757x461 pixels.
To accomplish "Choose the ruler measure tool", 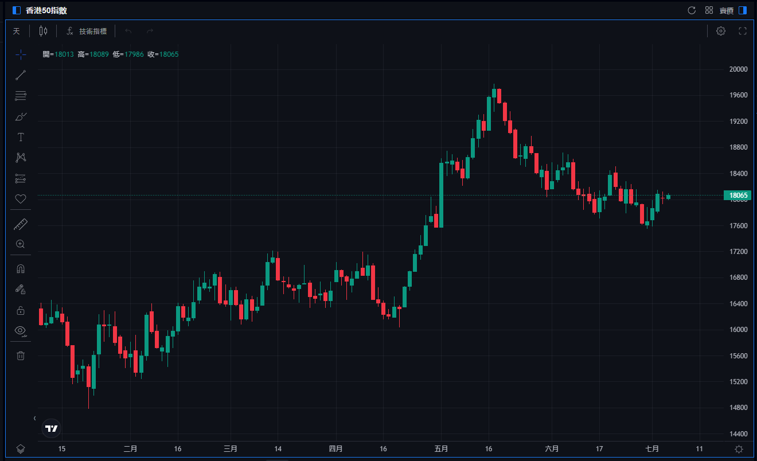I will click(x=21, y=224).
